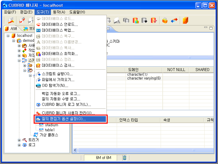Viewport: 218px width, 164px height.
Task: Click the orange server icon at toolbar end
Action: pyautogui.click(x=185, y=20)
